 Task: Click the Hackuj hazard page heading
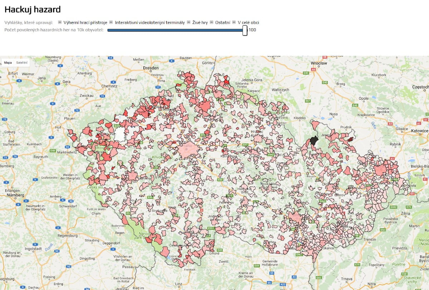(x=33, y=10)
